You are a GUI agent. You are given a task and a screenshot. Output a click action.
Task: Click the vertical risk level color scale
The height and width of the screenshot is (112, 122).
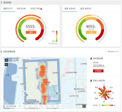click(x=57, y=36)
